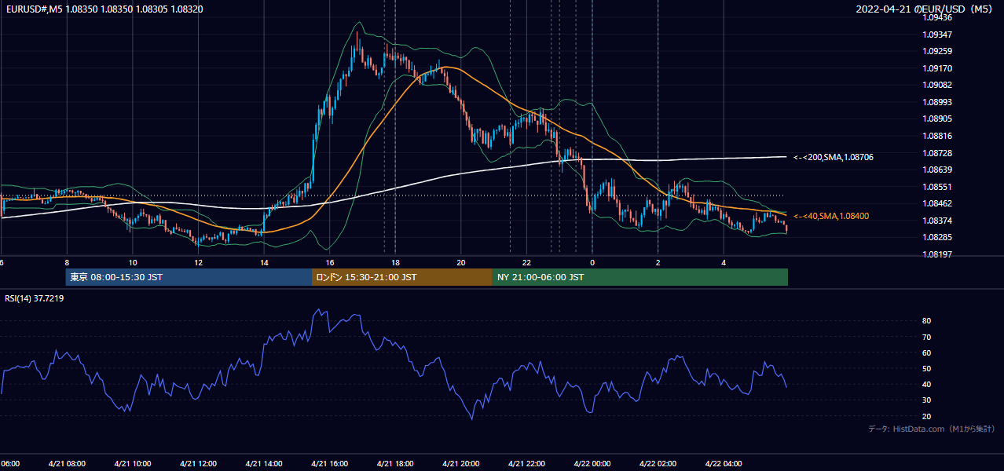Click the 4/21 16:00 time label
Image resolution: width=1004 pixels, height=471 pixels.
(329, 463)
